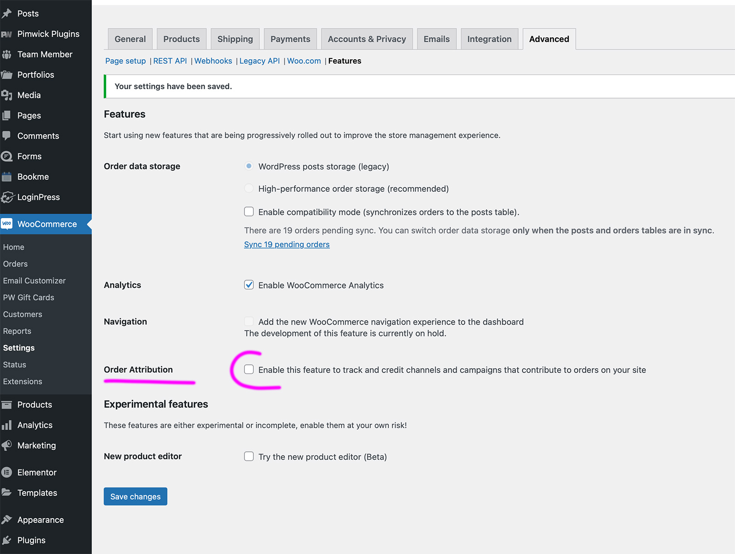Click the Plugins plug icon
The image size is (735, 554).
(x=6, y=540)
